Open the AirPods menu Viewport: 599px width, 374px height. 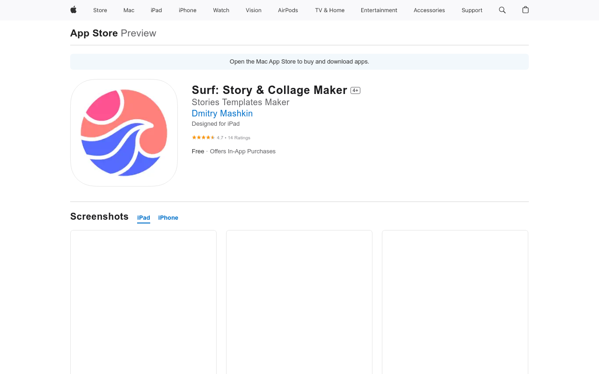288,10
